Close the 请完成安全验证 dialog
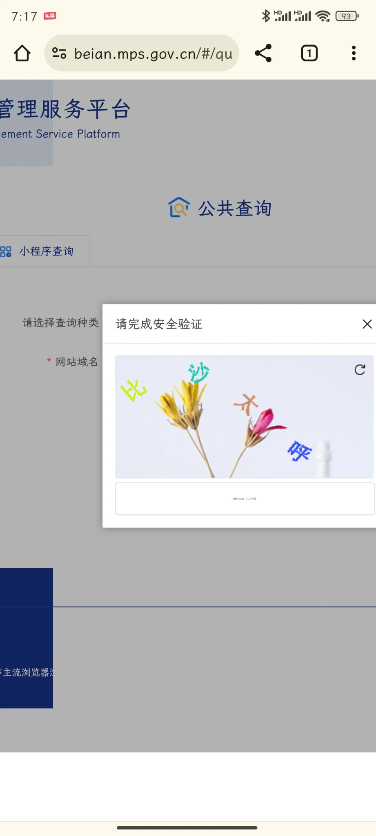Image resolution: width=376 pixels, height=836 pixels. pos(367,324)
